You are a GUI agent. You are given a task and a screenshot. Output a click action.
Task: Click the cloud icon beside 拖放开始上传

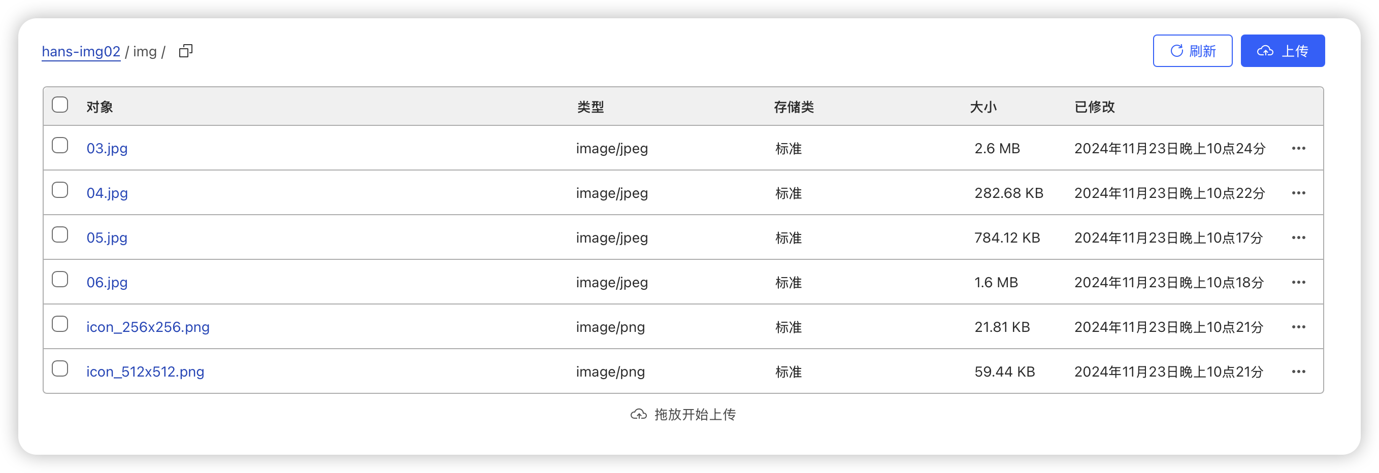(638, 414)
